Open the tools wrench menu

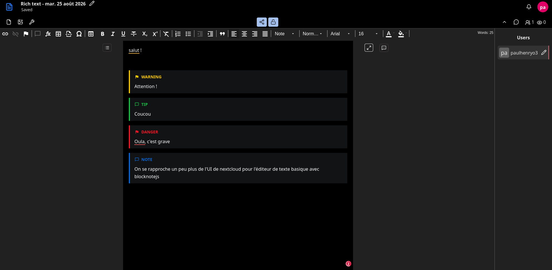[x=32, y=22]
